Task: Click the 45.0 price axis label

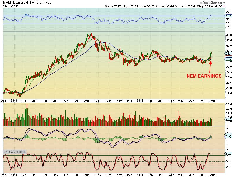Action: (229, 35)
